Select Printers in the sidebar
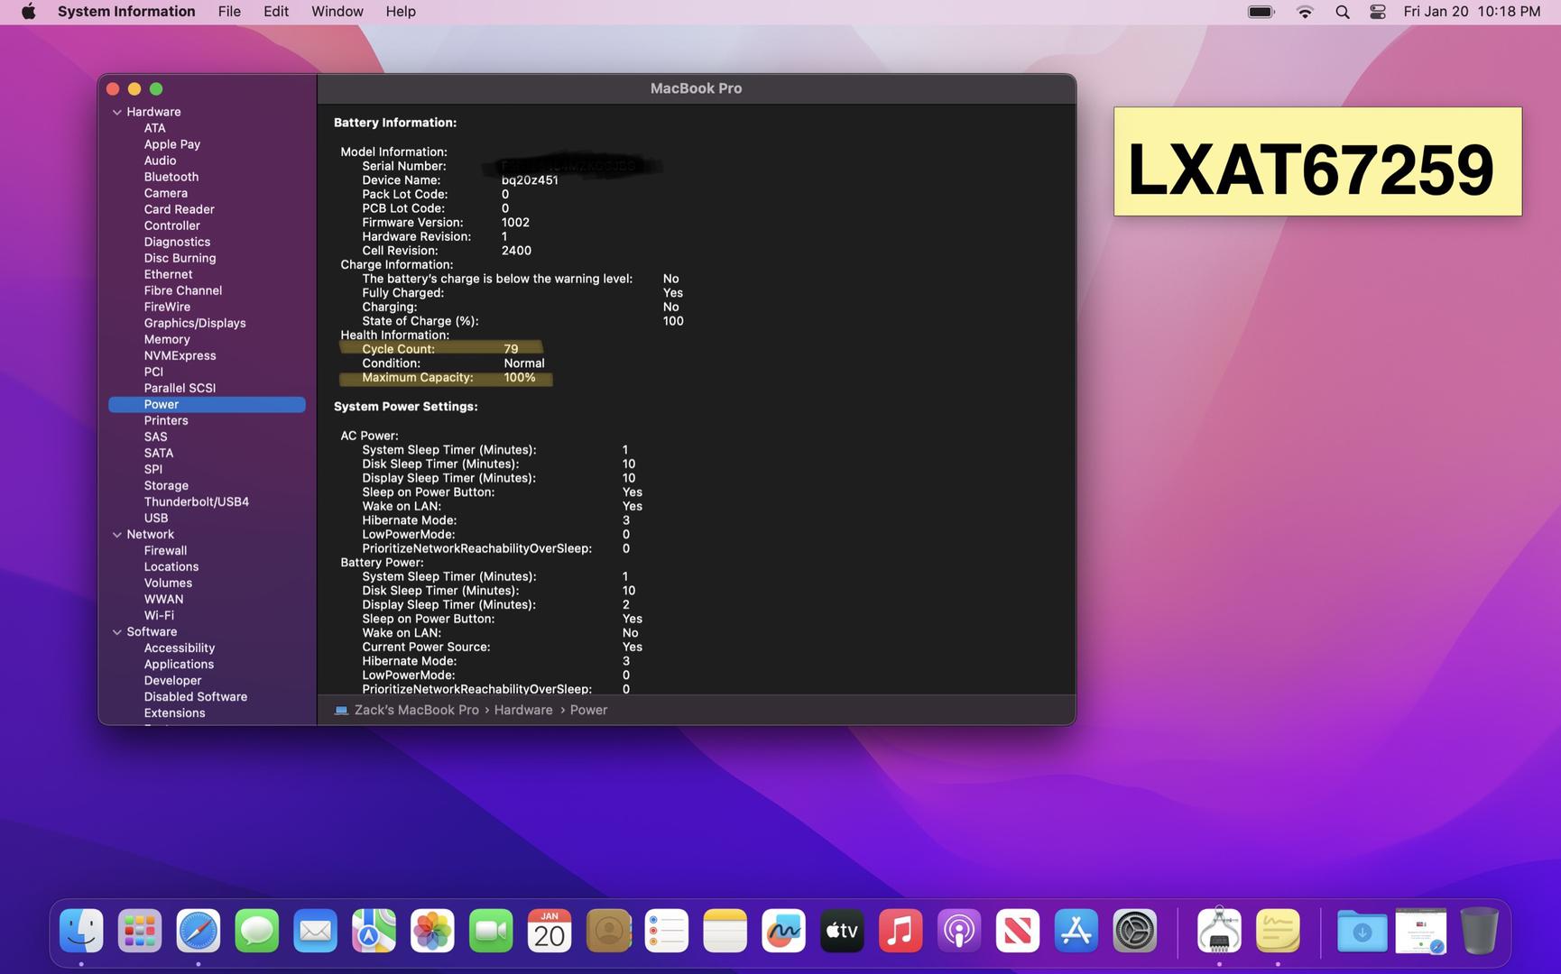Screen dimensions: 1561x974 (166, 420)
